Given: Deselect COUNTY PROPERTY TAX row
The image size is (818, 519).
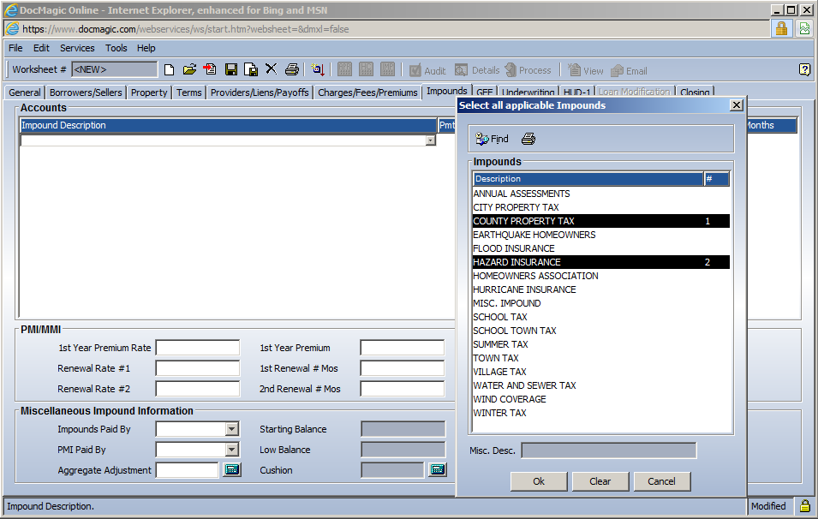Looking at the screenshot, I should pyautogui.click(x=601, y=221).
